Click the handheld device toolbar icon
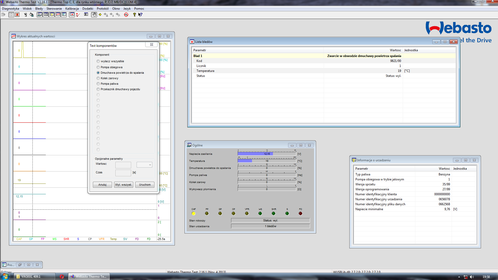This screenshot has height=280, width=498. pos(25,15)
